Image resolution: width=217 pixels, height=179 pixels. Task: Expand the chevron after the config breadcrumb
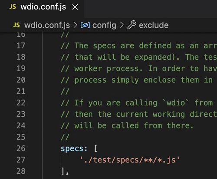pos(122,25)
